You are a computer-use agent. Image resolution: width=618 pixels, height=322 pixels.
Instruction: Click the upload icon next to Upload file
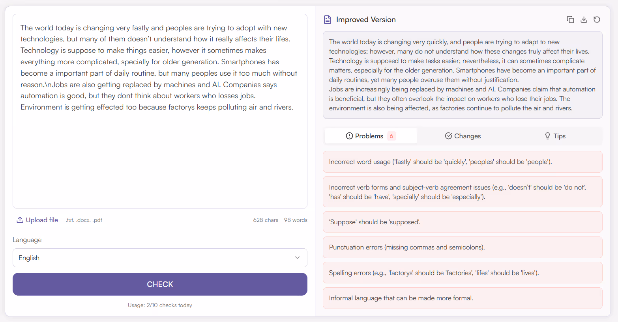(19, 220)
